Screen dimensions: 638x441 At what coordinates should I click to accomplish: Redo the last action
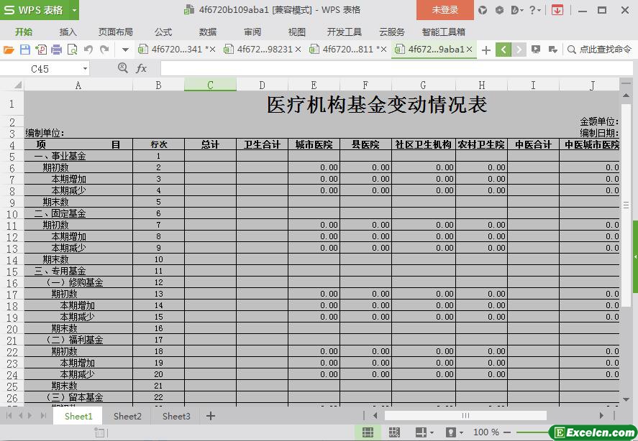[104, 50]
